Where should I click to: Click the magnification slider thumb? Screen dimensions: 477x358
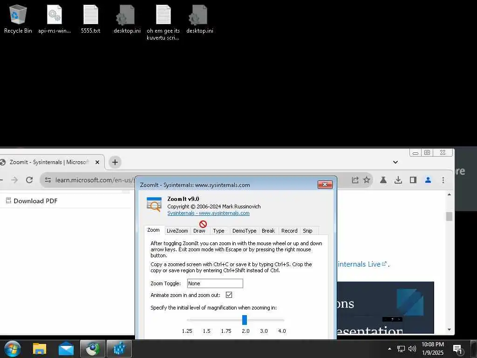pos(245,320)
